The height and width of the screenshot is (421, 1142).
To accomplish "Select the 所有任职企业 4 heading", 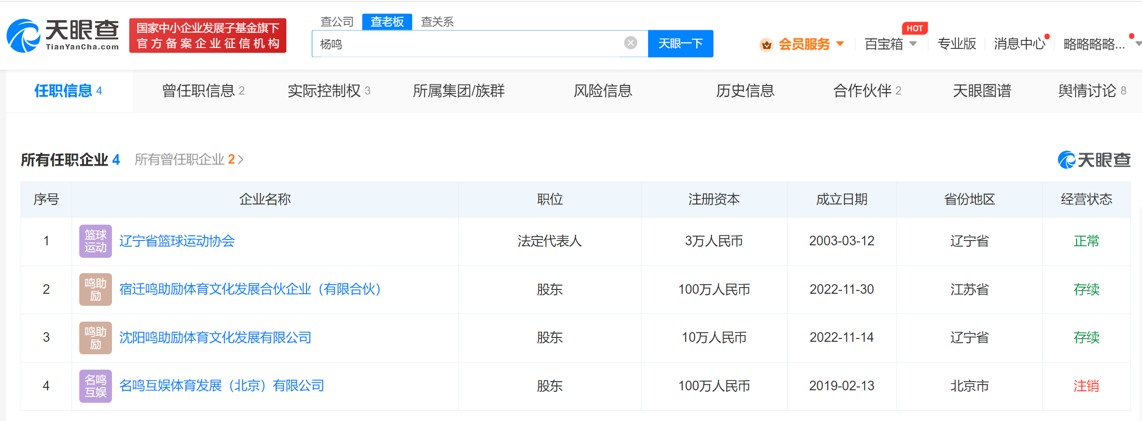I will tap(70, 160).
